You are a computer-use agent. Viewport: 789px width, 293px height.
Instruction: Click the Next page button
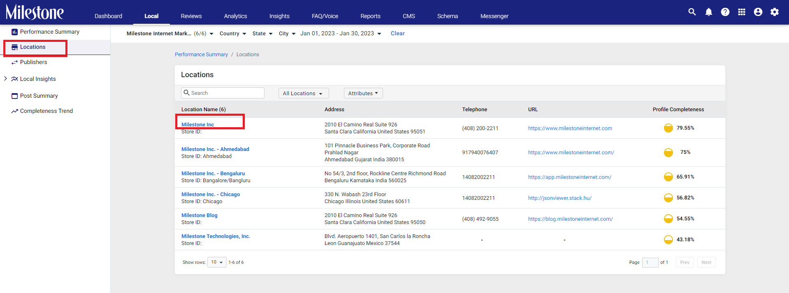[x=706, y=262]
